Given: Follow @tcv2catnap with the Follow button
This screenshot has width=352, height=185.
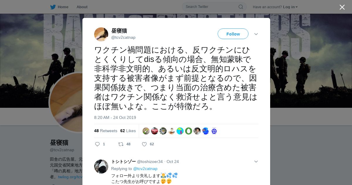Looking at the screenshot, I should point(233,34).
